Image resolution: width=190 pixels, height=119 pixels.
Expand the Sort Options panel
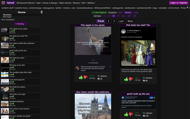(99, 12)
